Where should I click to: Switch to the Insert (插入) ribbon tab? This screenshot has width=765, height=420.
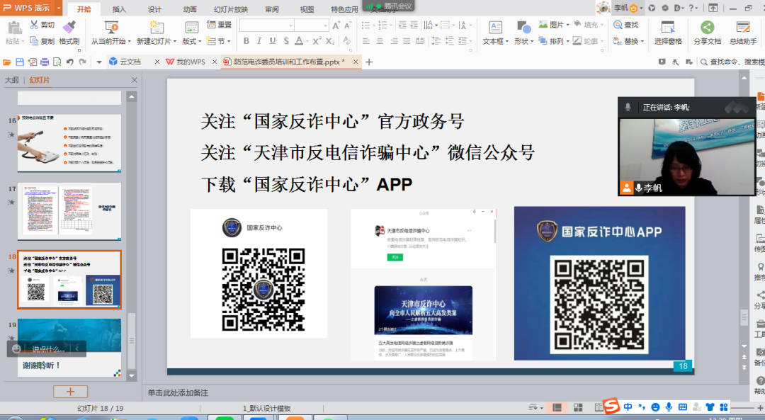click(x=120, y=9)
